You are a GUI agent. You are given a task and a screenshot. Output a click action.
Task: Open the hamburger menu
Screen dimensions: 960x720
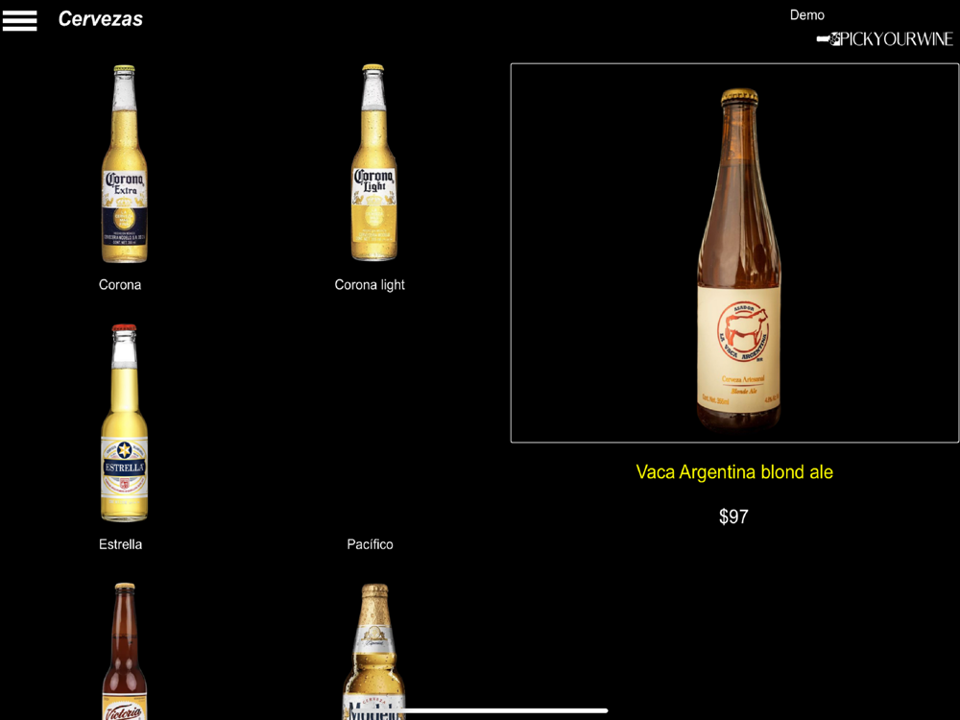pos(19,19)
